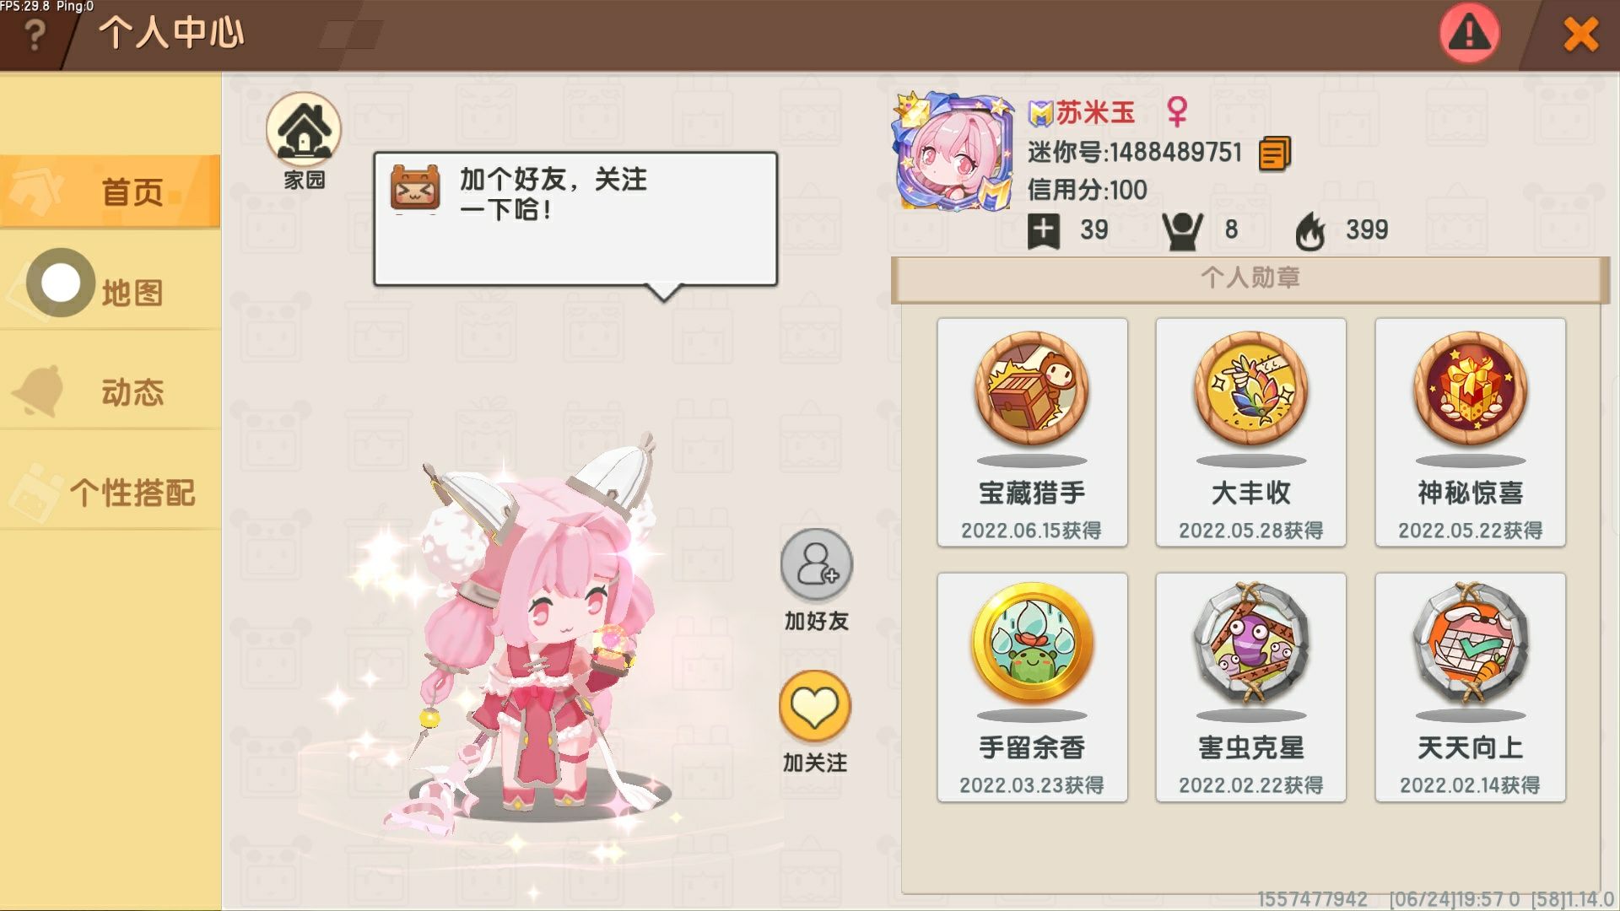Click the fans count icon showing 8
The height and width of the screenshot is (911, 1620).
click(x=1182, y=230)
